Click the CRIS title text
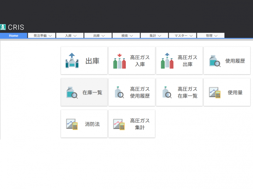 [x=16, y=27]
